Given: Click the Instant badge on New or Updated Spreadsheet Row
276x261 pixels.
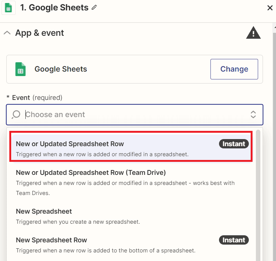Looking at the screenshot, I should [x=234, y=144].
